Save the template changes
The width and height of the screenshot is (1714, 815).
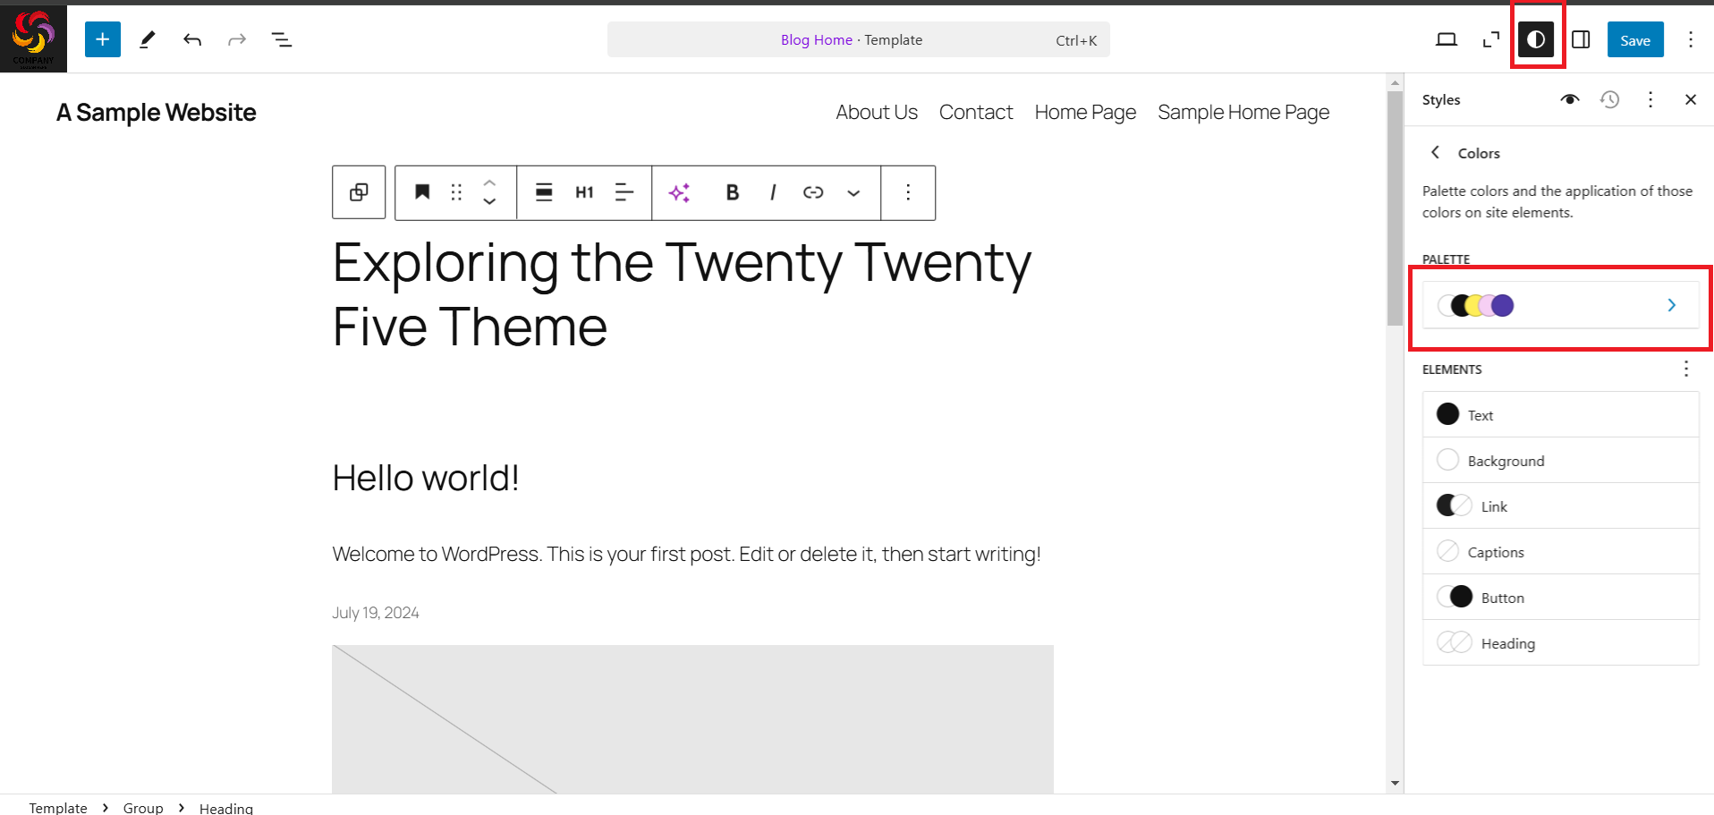pyautogui.click(x=1634, y=39)
